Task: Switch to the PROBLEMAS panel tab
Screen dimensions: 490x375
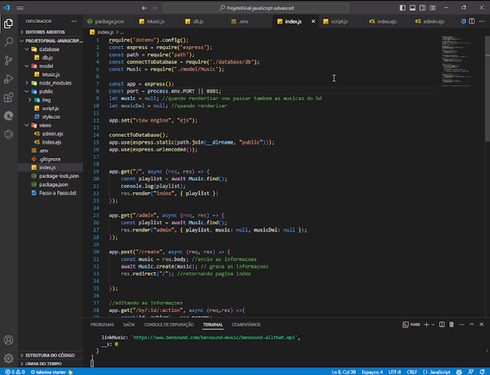Action: point(102,325)
